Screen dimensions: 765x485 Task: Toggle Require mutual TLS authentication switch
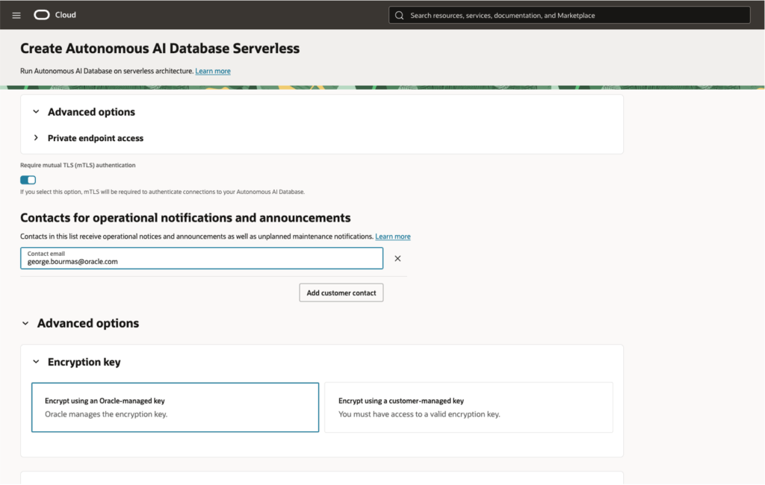click(x=28, y=180)
